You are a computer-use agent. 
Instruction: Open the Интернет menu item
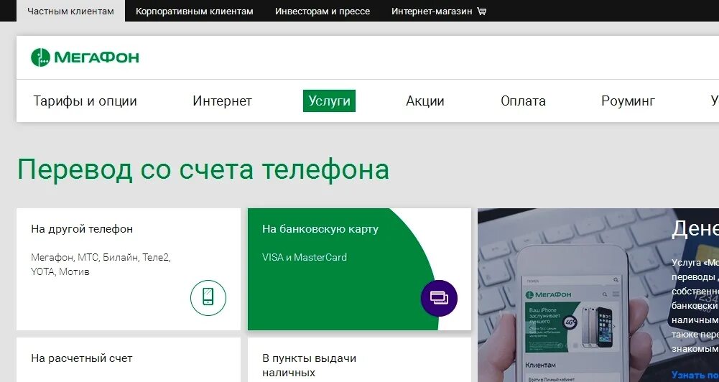(223, 101)
